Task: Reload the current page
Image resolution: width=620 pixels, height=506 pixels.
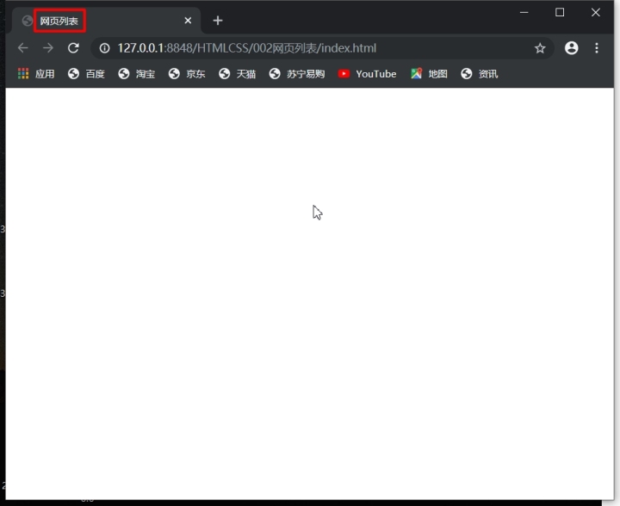Action: (x=73, y=48)
